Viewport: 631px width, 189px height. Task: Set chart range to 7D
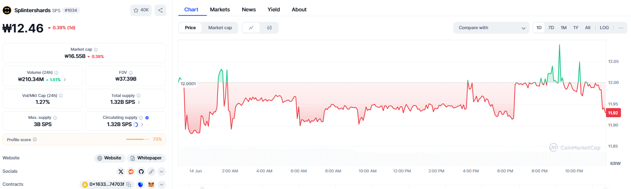tap(551, 28)
